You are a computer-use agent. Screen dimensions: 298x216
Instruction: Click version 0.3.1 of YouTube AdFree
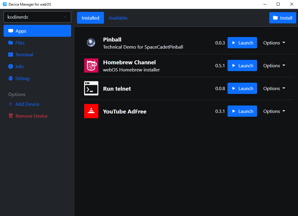click(x=220, y=111)
